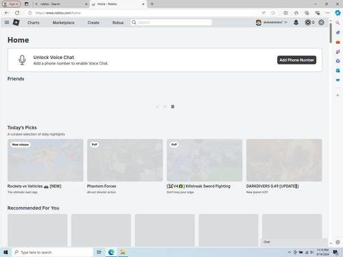The height and width of the screenshot is (257, 343).
Task: Open the Create menu item
Action: coord(93,23)
